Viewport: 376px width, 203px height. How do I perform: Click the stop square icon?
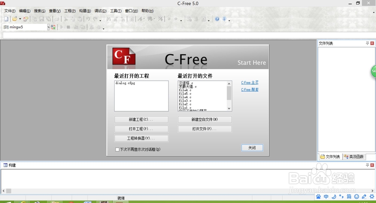click(68, 27)
